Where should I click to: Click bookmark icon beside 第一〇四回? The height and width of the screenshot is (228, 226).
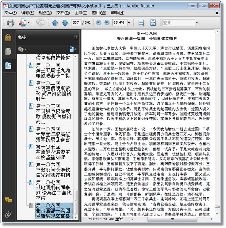31,129
